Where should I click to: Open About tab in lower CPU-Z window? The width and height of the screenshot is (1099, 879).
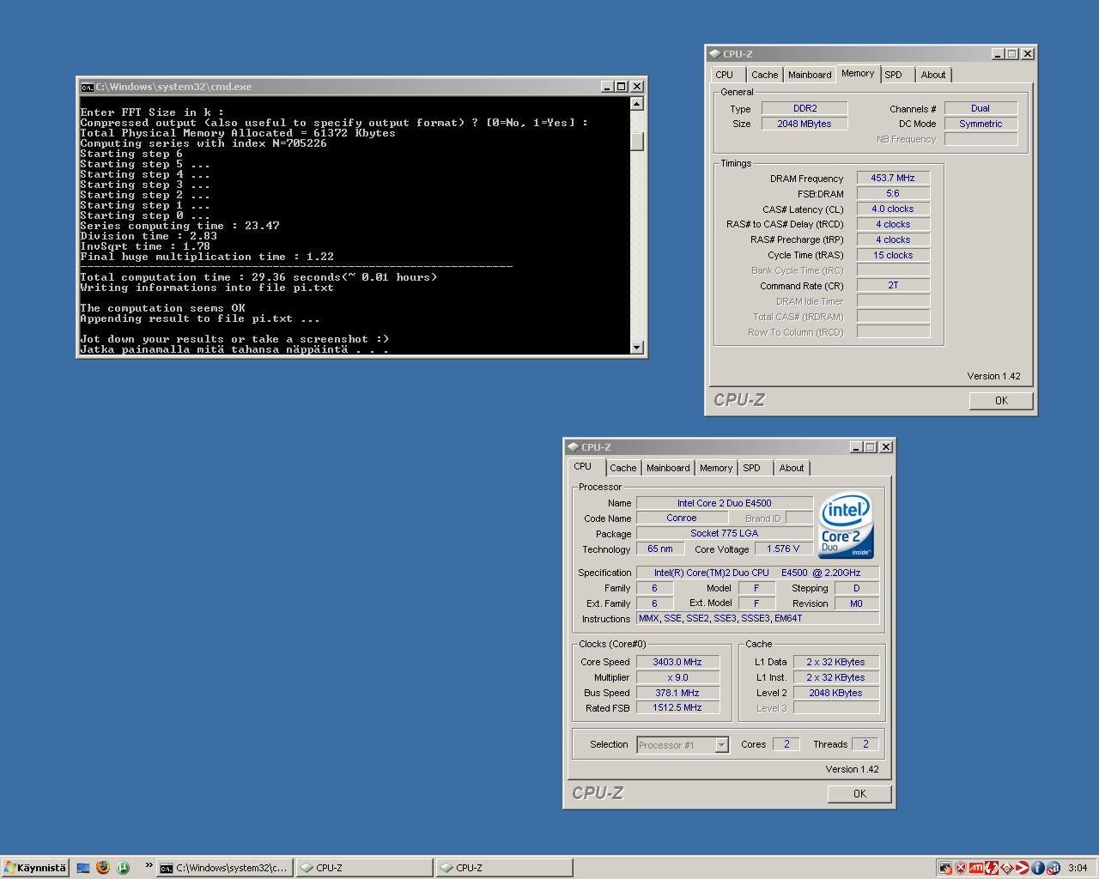[x=792, y=468]
